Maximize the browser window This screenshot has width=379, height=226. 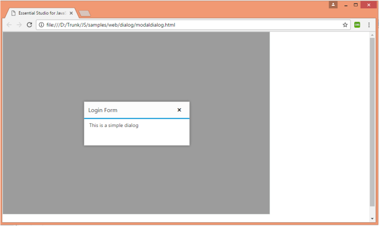coord(356,4)
